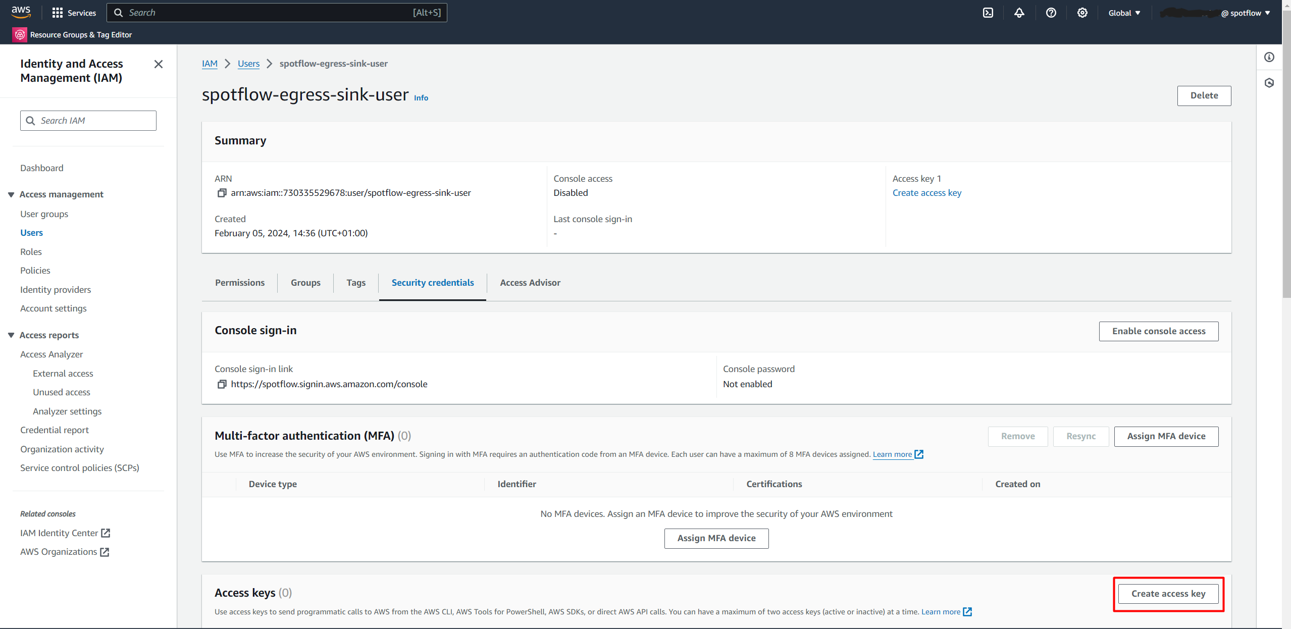Click Create access key button in Access keys
This screenshot has height=629, width=1291.
[1168, 594]
